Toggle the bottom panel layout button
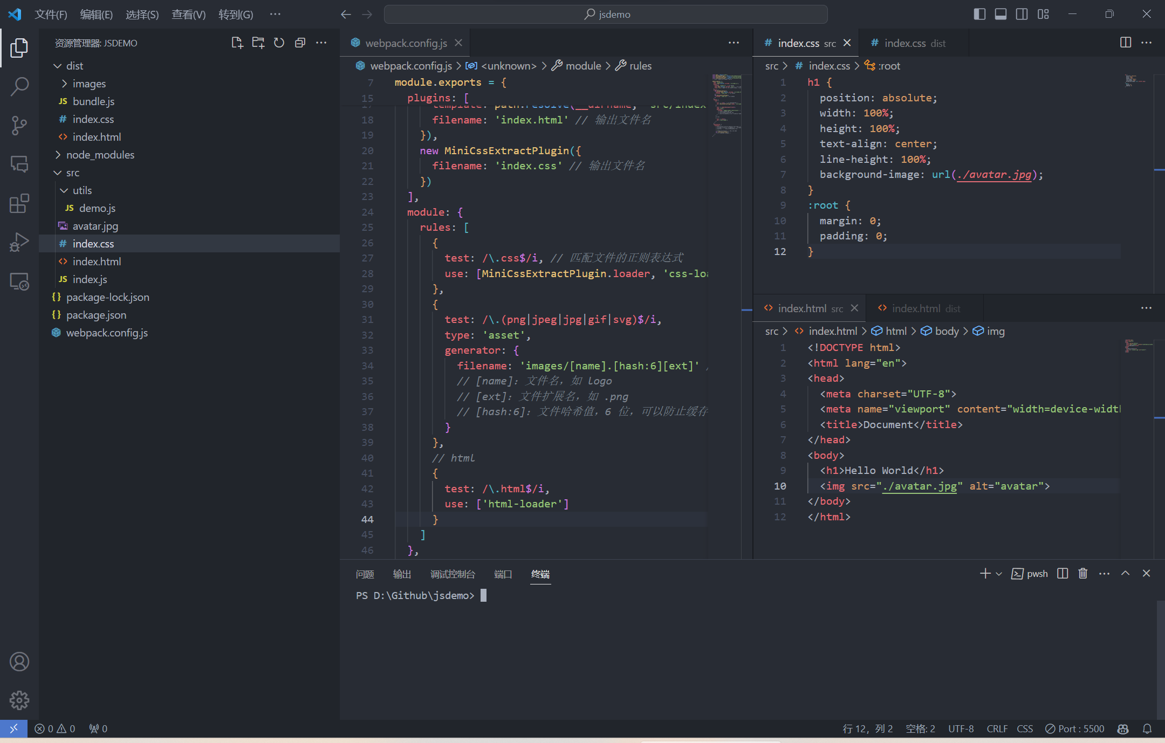The width and height of the screenshot is (1165, 743). pos(1000,14)
